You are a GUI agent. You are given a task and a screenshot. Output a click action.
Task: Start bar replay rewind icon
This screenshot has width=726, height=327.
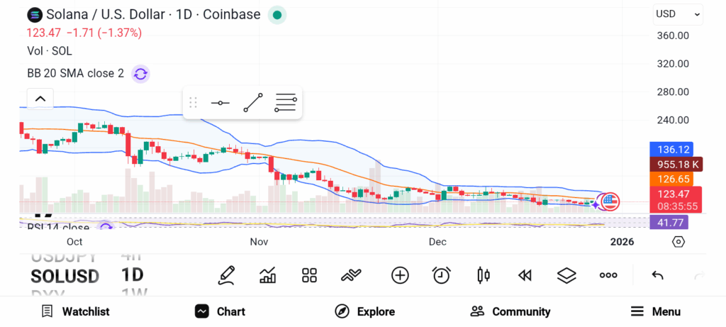525,275
